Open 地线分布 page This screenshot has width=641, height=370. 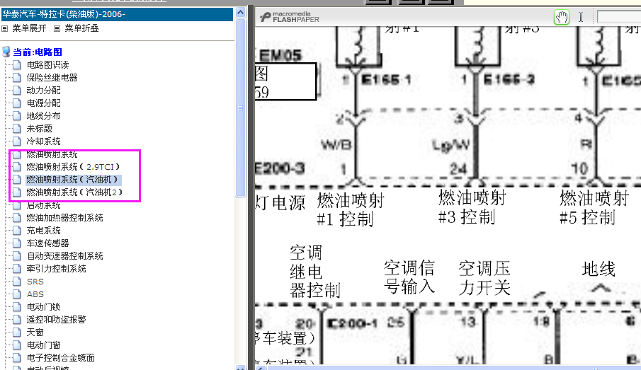tap(44, 115)
